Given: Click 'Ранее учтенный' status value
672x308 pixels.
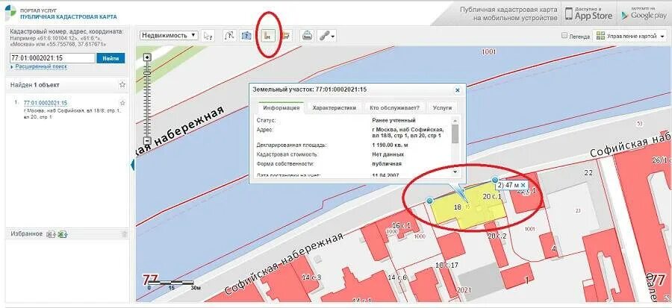Looking at the screenshot, I should (x=393, y=121).
